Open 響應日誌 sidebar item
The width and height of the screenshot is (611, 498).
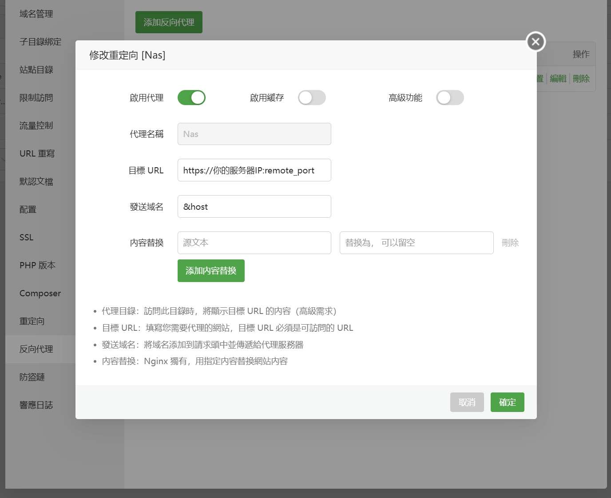point(36,405)
